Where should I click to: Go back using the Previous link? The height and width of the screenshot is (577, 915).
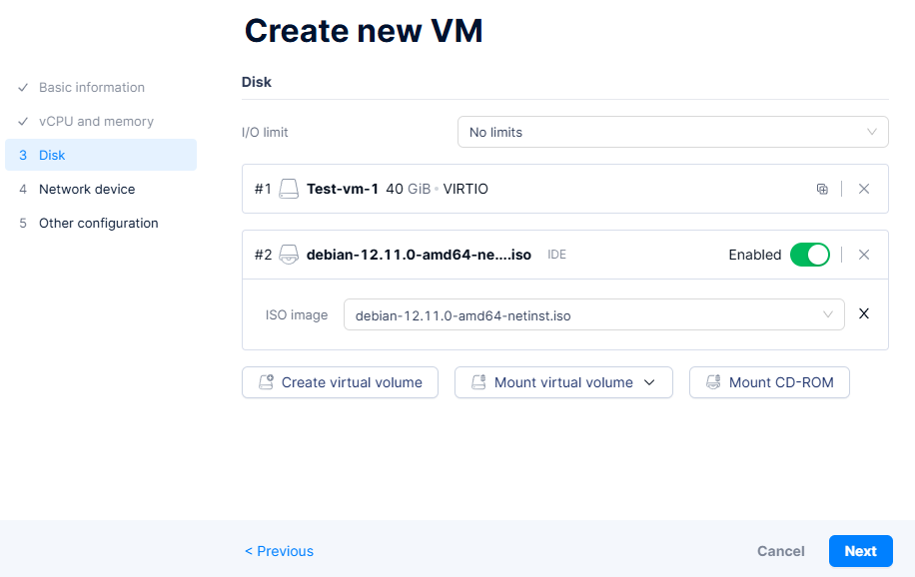pos(280,551)
